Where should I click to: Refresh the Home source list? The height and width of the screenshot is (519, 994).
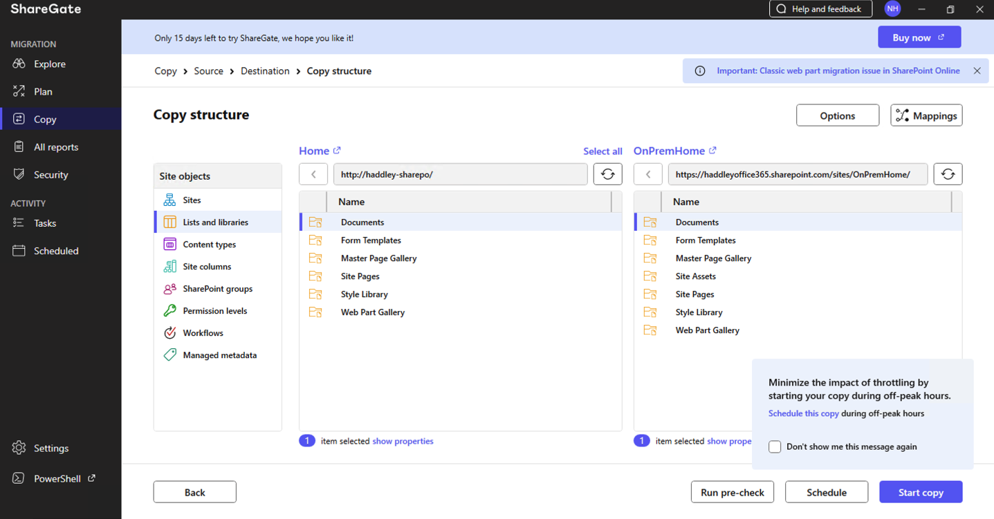coord(607,174)
